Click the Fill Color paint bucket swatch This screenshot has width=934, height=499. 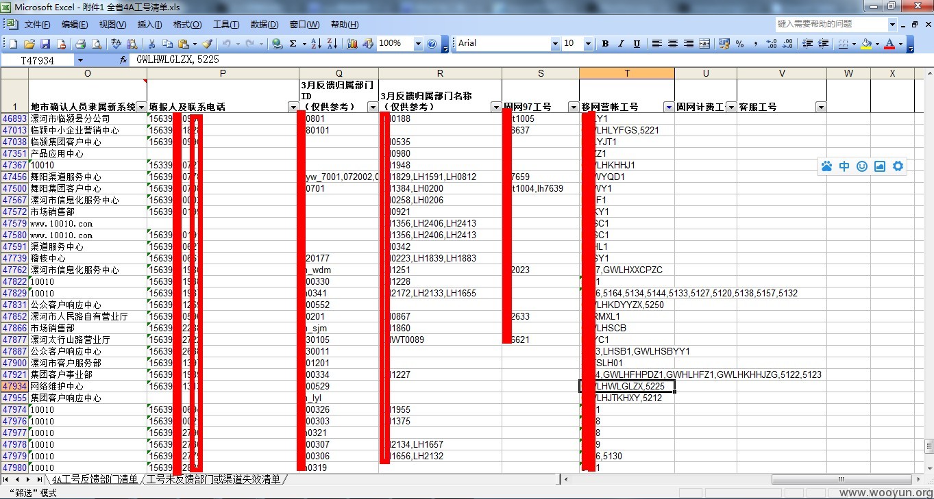pos(866,44)
